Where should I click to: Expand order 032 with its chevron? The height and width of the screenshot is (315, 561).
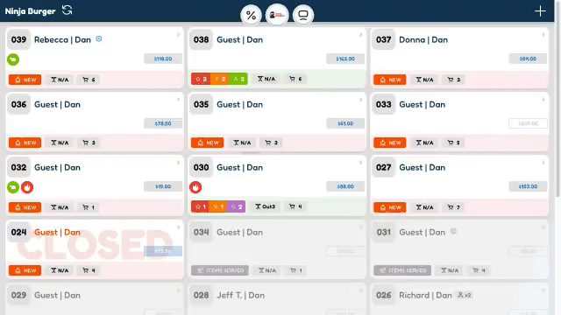click(x=178, y=163)
